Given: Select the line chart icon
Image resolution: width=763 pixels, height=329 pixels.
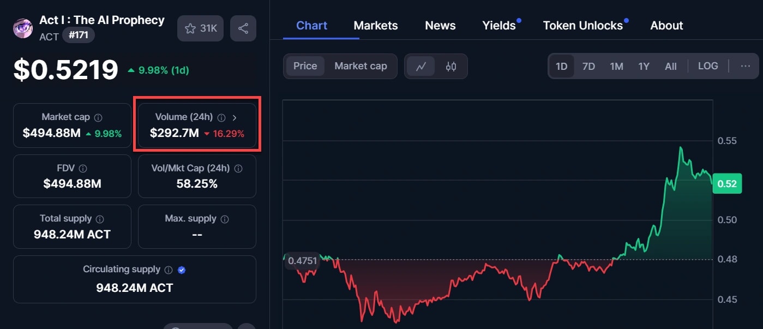Looking at the screenshot, I should [x=421, y=67].
